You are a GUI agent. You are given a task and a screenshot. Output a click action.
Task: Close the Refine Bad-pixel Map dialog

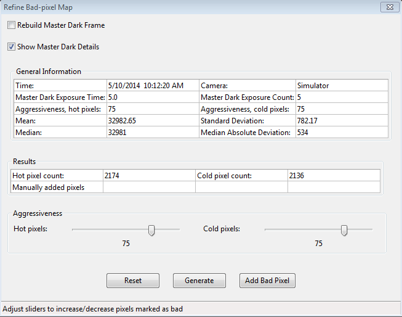coord(388,7)
